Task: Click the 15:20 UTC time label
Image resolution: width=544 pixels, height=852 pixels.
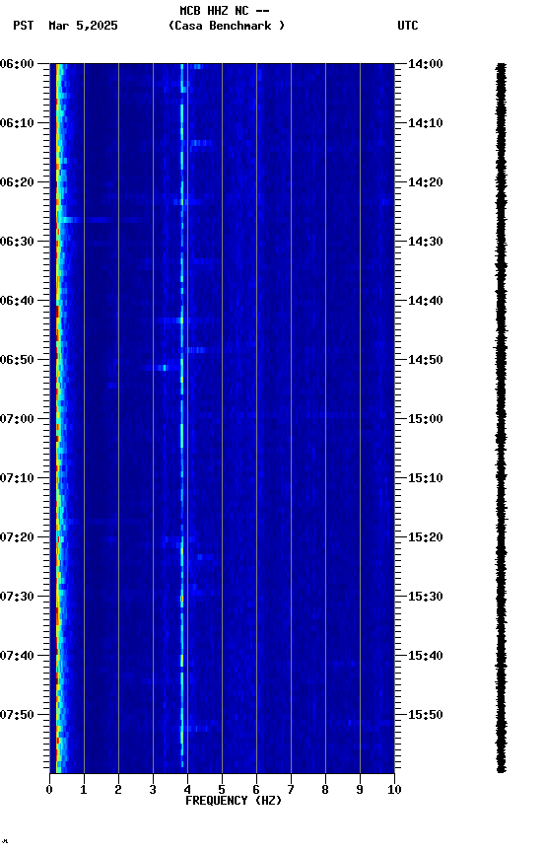Action: pyautogui.click(x=426, y=537)
